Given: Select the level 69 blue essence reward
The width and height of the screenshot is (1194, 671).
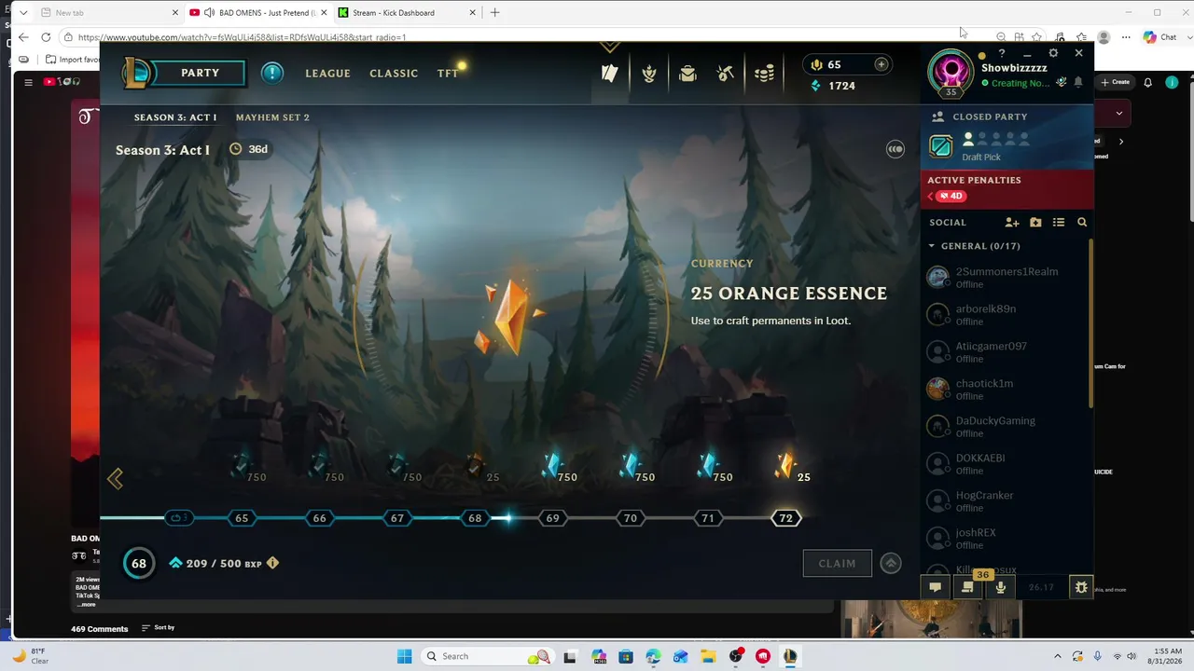Looking at the screenshot, I should pyautogui.click(x=554, y=466).
